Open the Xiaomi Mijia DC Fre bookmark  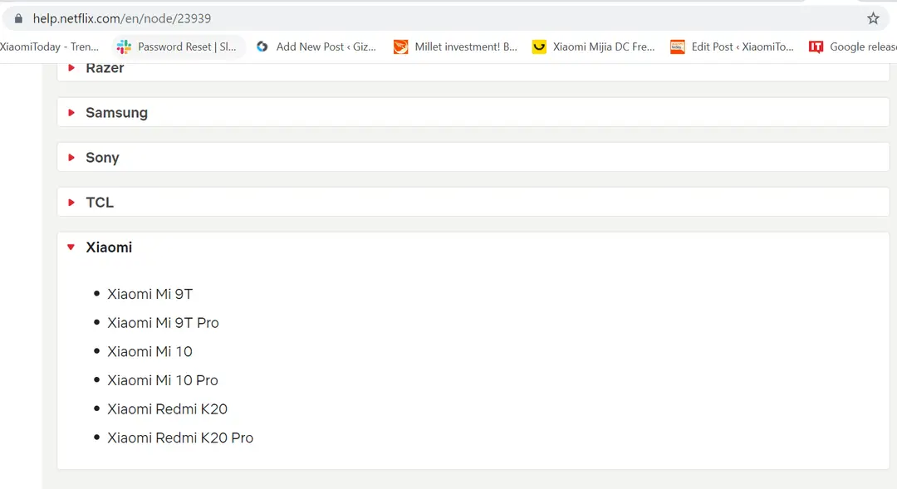[594, 46]
